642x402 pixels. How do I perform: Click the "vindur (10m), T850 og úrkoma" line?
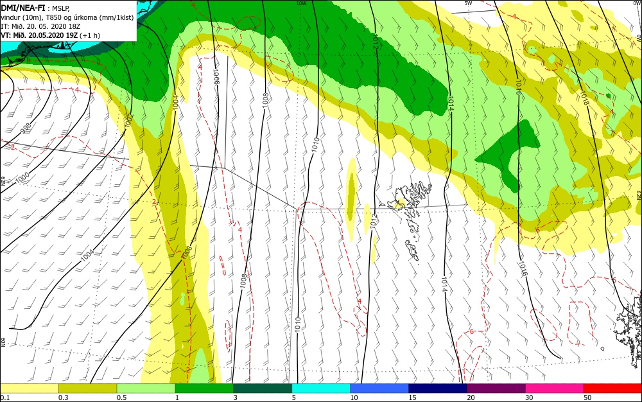coord(67,17)
